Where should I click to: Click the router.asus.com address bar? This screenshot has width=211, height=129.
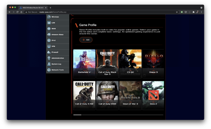pyautogui.click(x=101, y=12)
